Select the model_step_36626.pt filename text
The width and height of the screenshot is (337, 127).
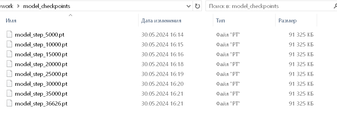[x=41, y=104]
